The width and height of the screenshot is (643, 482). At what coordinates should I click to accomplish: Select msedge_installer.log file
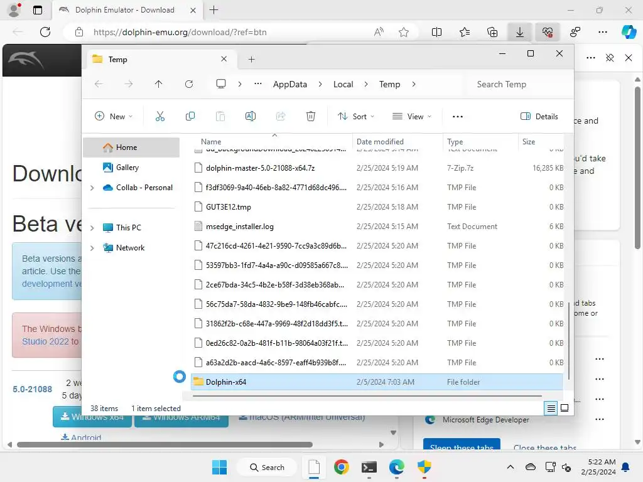377,226
